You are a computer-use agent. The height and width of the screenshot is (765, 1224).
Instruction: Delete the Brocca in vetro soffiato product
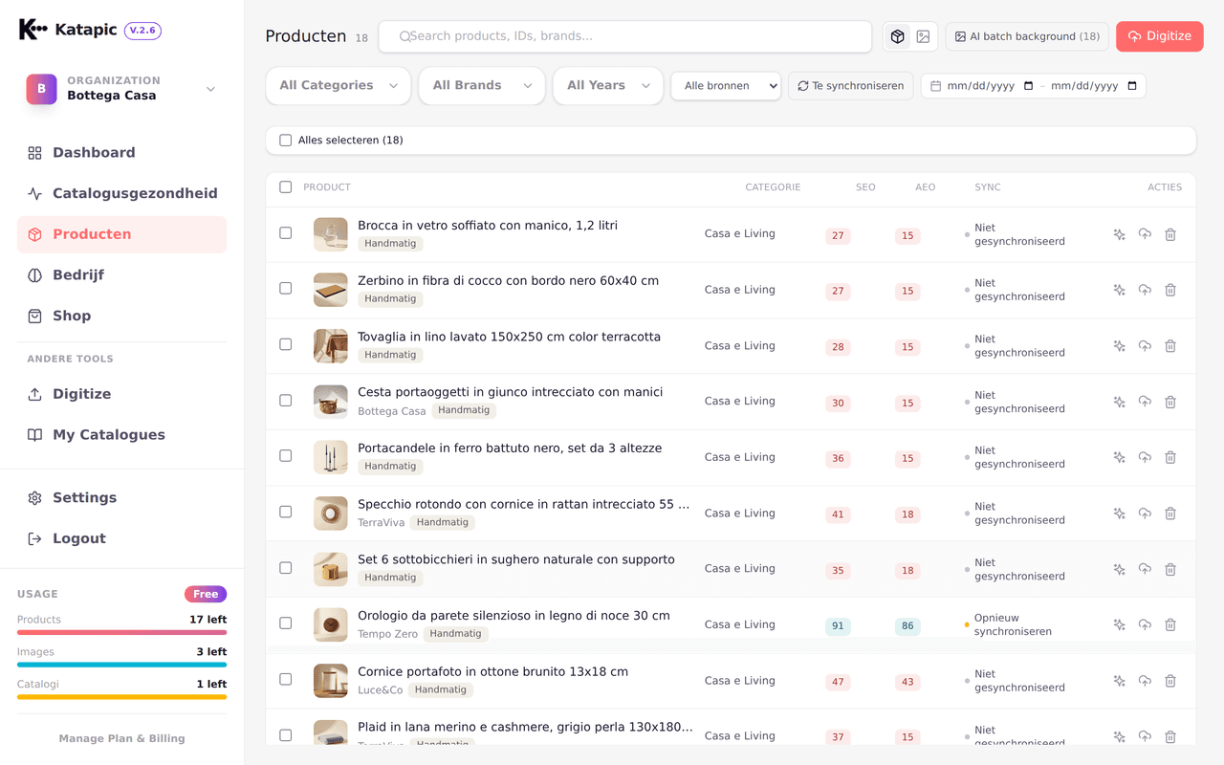tap(1170, 234)
